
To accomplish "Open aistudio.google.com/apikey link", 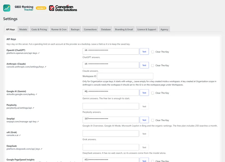I will [x=22, y=94].
